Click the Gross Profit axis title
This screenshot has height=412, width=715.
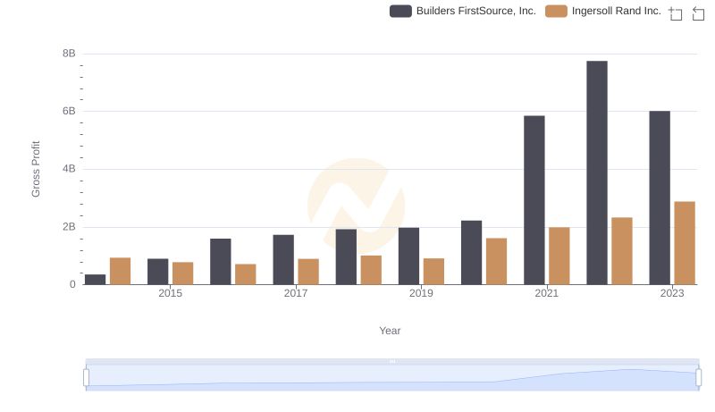(x=36, y=169)
